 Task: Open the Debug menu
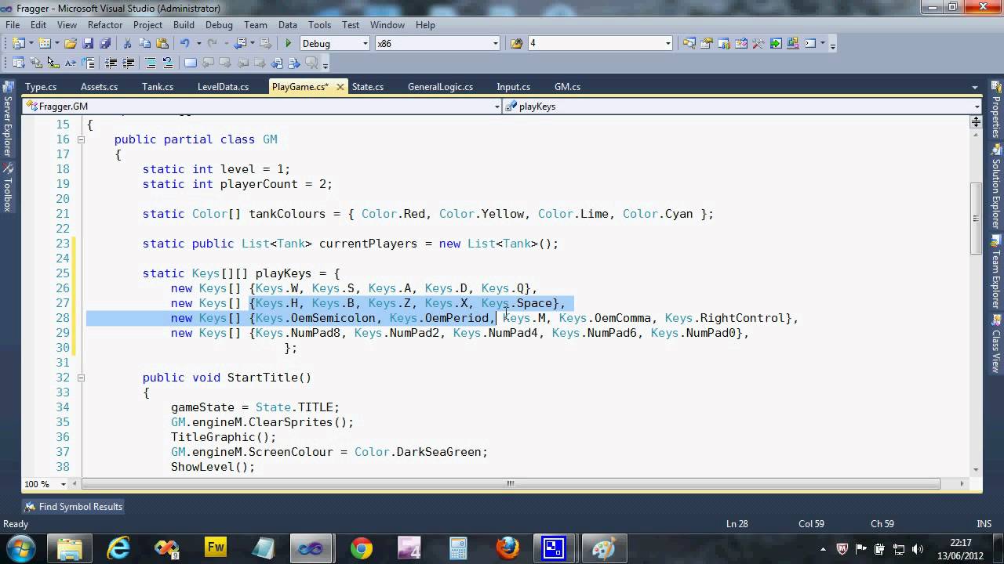coord(219,25)
